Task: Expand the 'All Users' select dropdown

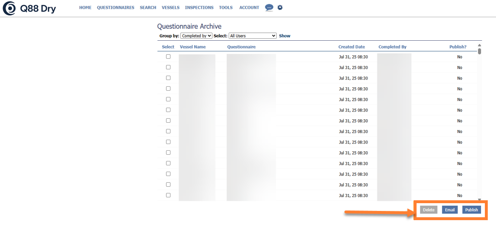Action: pyautogui.click(x=252, y=36)
